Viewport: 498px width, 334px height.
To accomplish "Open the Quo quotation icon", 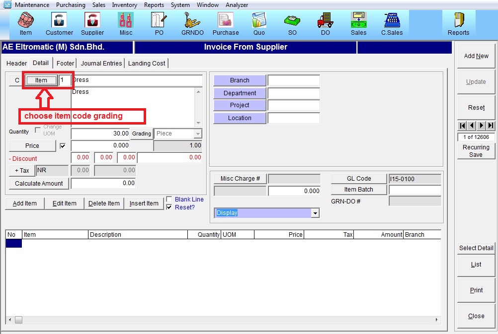I will (x=259, y=23).
